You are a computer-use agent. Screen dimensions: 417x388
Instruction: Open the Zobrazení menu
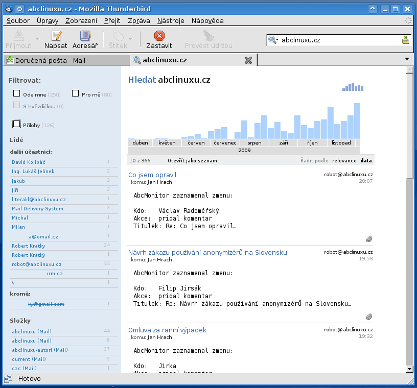81,21
